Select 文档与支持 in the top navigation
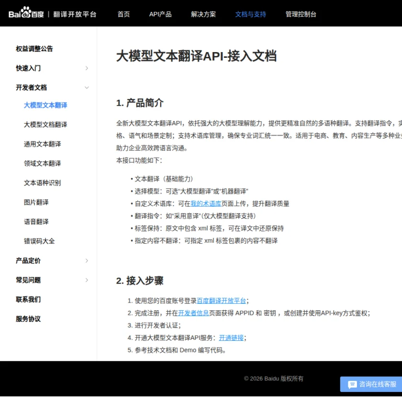402x403 pixels. pos(250,14)
